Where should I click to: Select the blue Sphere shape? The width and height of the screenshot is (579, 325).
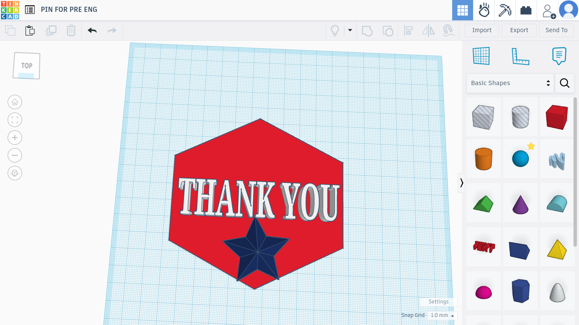[x=521, y=159]
